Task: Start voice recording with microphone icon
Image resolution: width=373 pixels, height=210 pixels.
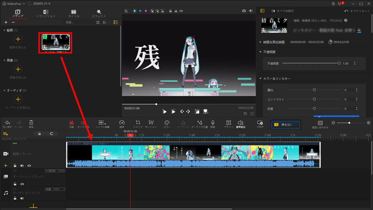Action: pyautogui.click(x=212, y=124)
